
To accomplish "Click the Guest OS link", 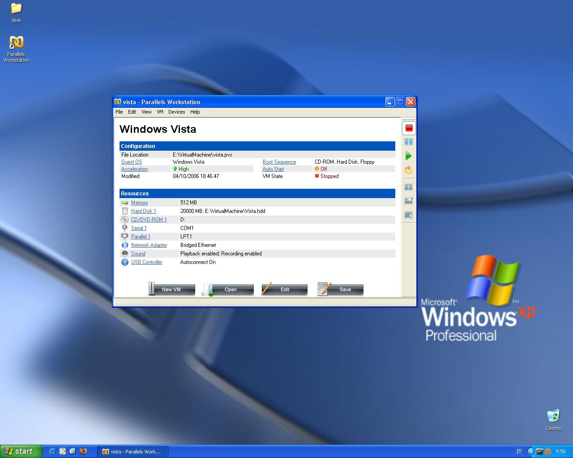I will coord(132,162).
